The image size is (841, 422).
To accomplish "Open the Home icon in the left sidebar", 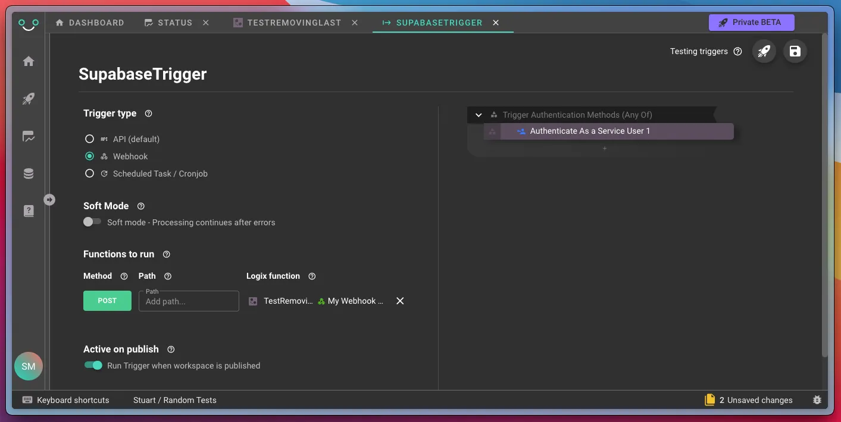I will tap(29, 61).
